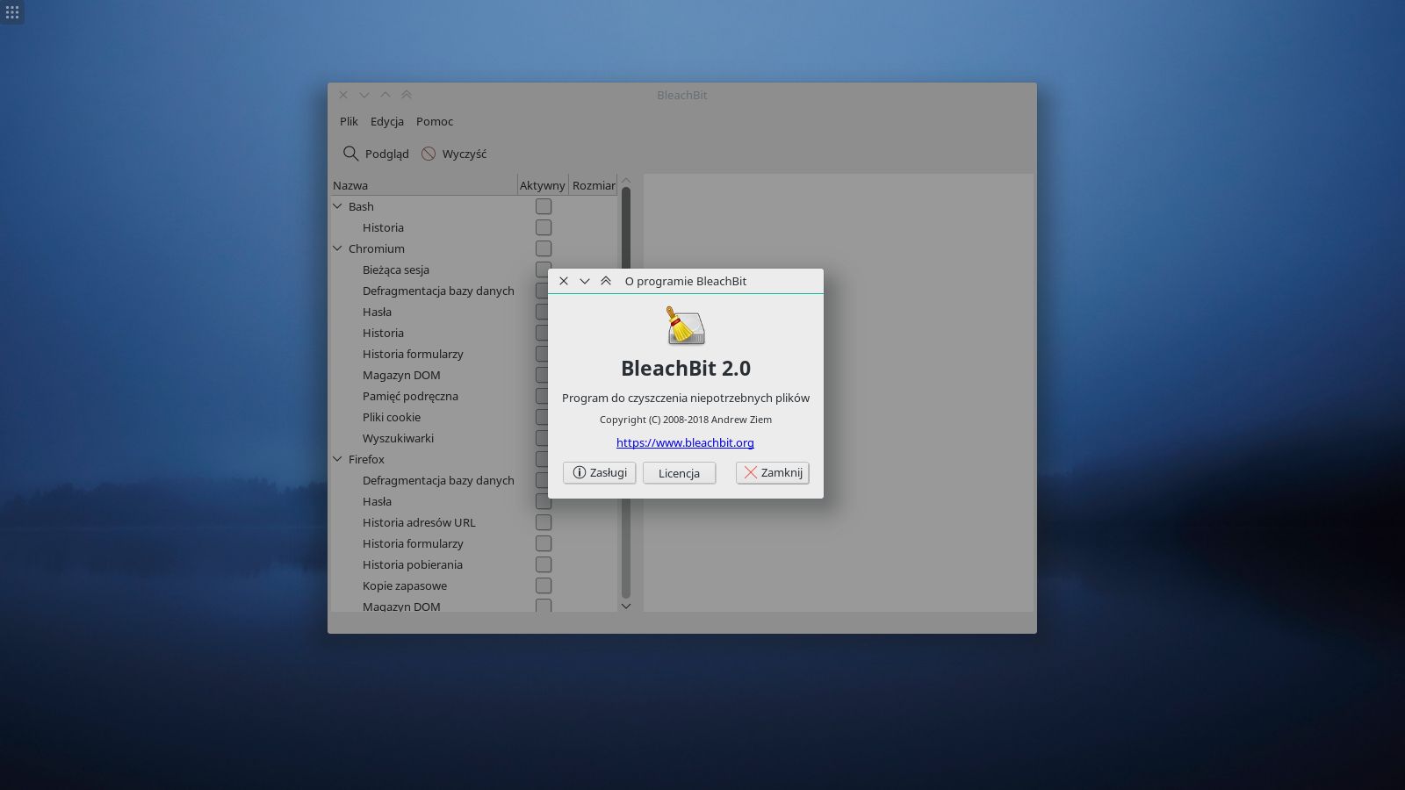
Task: Collapse the Chromium tree group arrow
Action: click(x=337, y=248)
